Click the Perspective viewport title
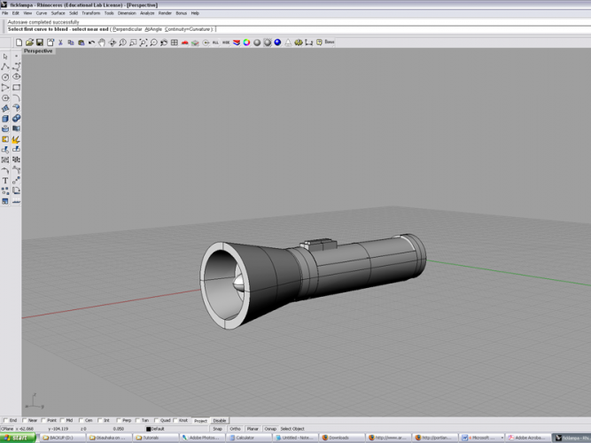Screen dimensions: 591x443 click(38, 51)
